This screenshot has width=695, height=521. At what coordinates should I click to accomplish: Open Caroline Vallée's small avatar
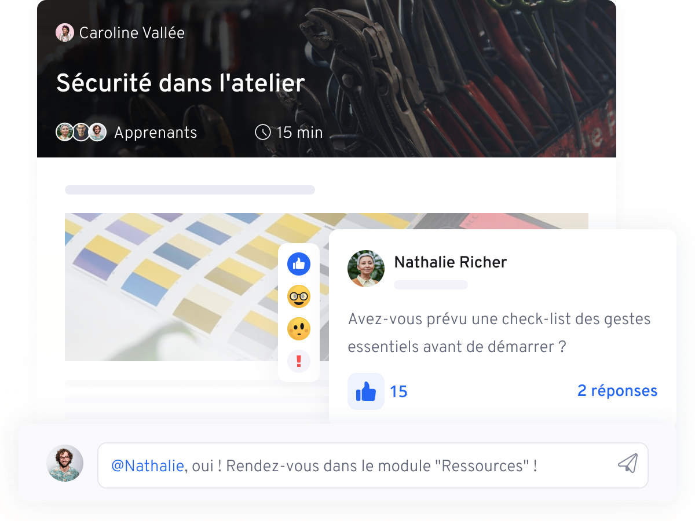(x=65, y=33)
